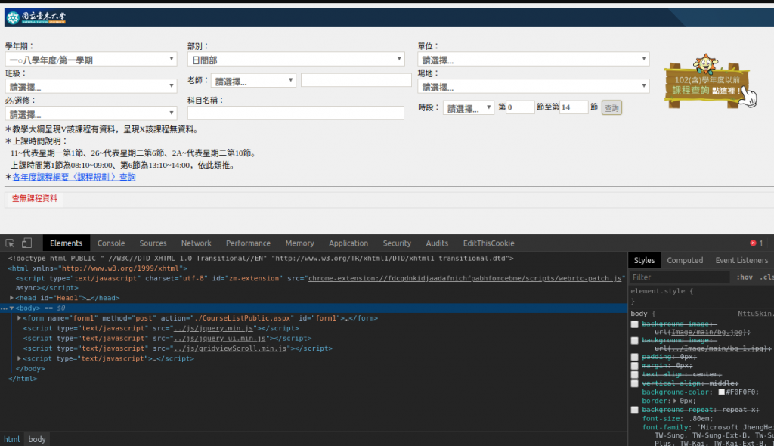Image resolution: width=774 pixels, height=446 pixels.
Task: Switch to the Application tab
Action: point(348,243)
